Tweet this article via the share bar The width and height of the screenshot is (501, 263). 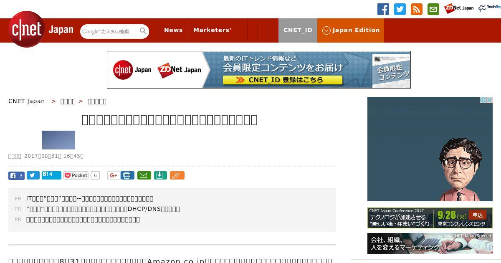(33, 175)
